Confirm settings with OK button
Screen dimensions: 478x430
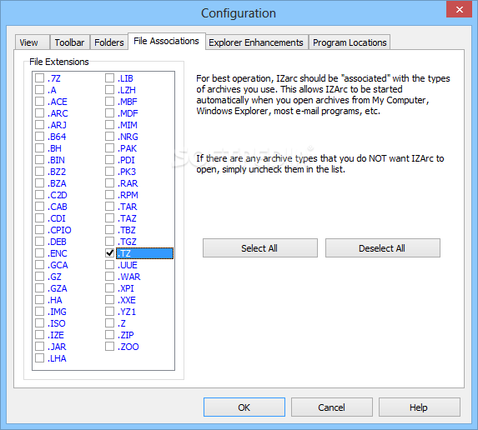[244, 407]
